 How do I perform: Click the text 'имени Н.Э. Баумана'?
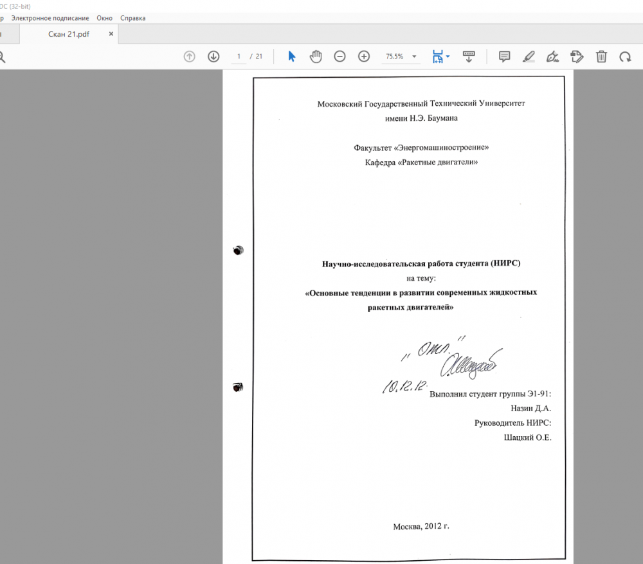tap(421, 118)
